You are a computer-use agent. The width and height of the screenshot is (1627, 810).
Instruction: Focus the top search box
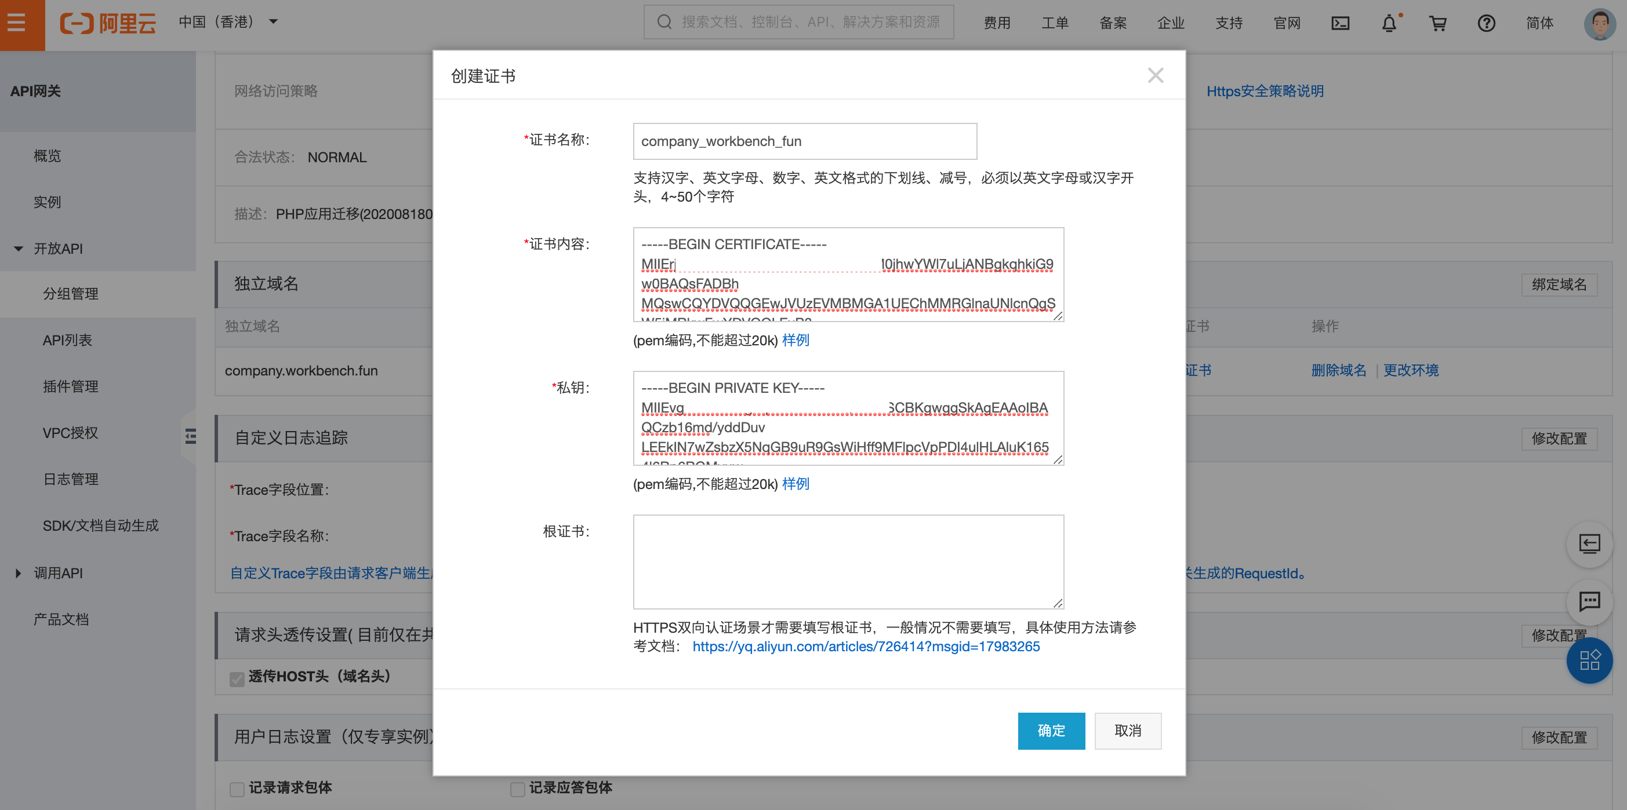coord(798,22)
